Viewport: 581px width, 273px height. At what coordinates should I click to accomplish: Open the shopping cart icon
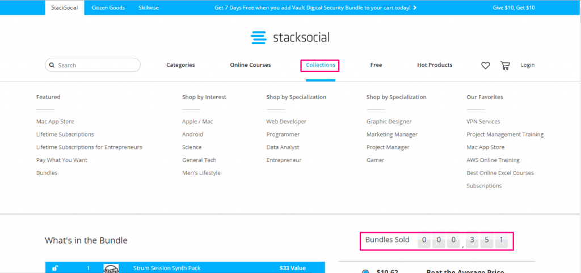click(504, 66)
